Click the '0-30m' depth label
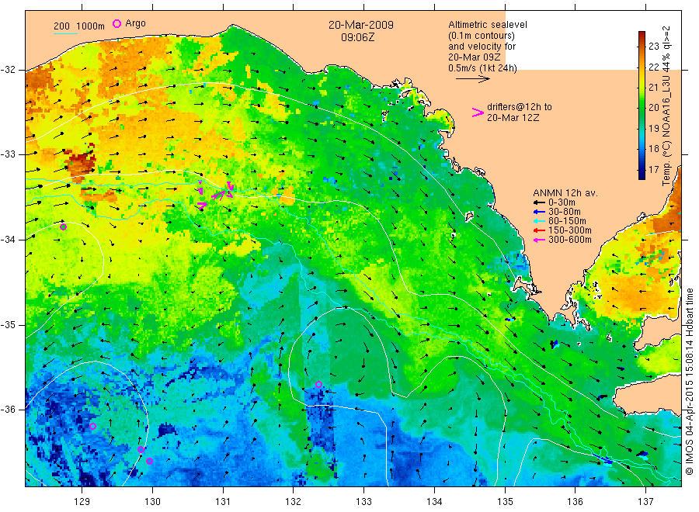The width and height of the screenshot is (699, 512). click(562, 202)
